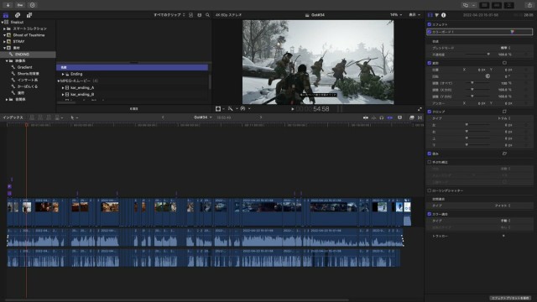Open the keyword editor key icon
Screen dimensions: 537x302
pyautogui.click(x=20, y=5)
